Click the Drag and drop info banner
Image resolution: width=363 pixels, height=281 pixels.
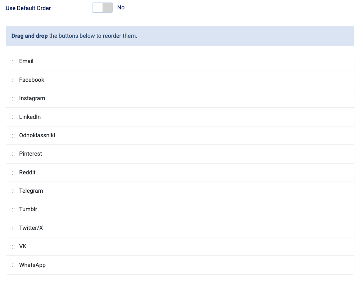180,36
